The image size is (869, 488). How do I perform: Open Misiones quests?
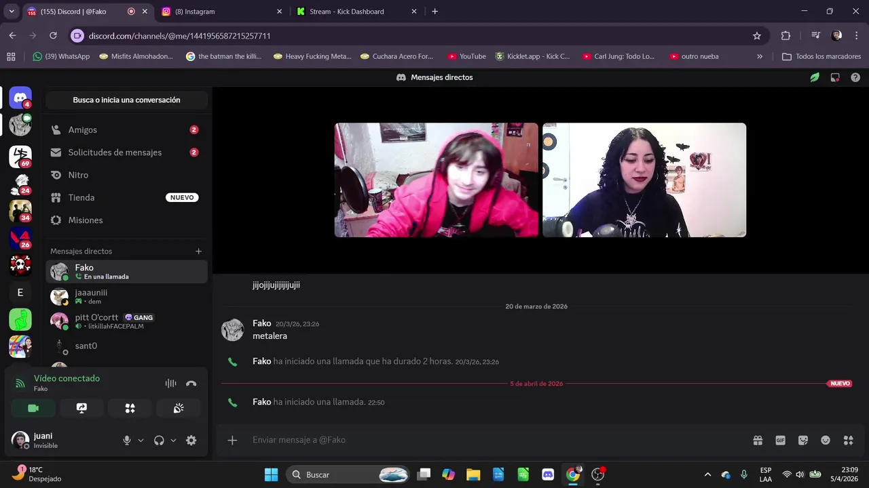pos(126,220)
